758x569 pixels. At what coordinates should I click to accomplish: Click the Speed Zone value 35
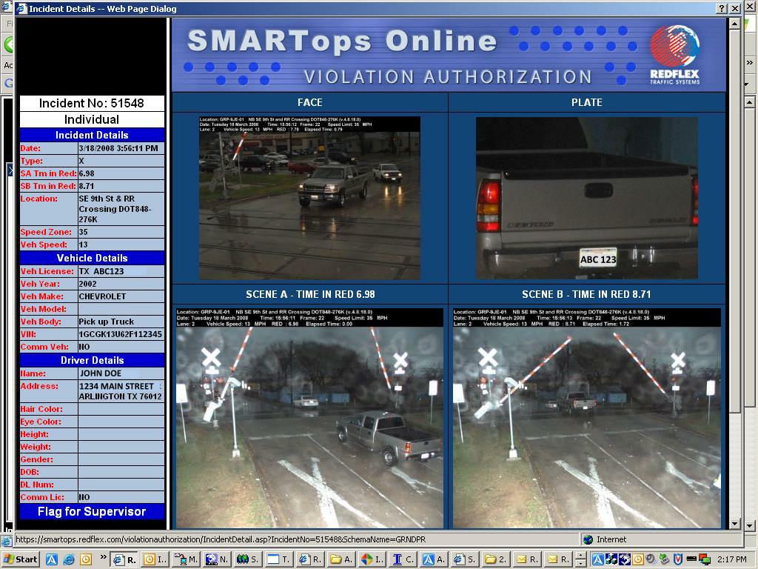(x=83, y=232)
